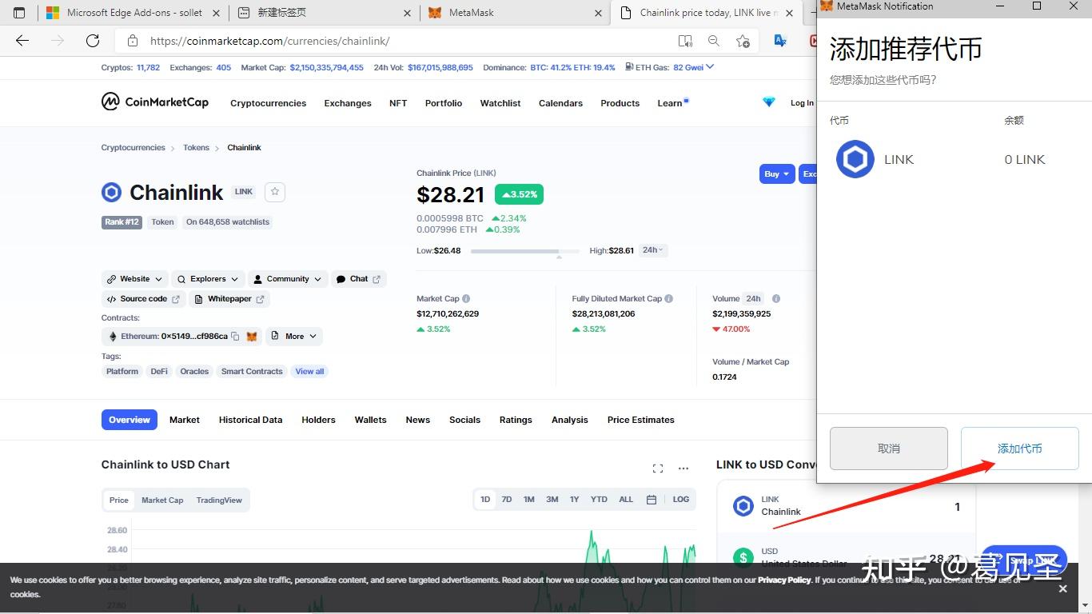The height and width of the screenshot is (614, 1092).
Task: Select YTD chart range
Action: [x=599, y=500]
